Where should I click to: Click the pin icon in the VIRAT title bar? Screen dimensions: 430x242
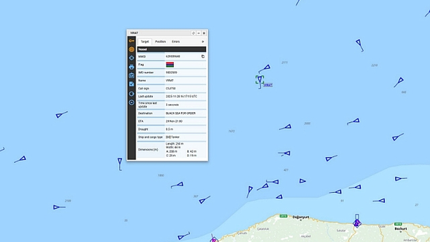click(x=193, y=33)
